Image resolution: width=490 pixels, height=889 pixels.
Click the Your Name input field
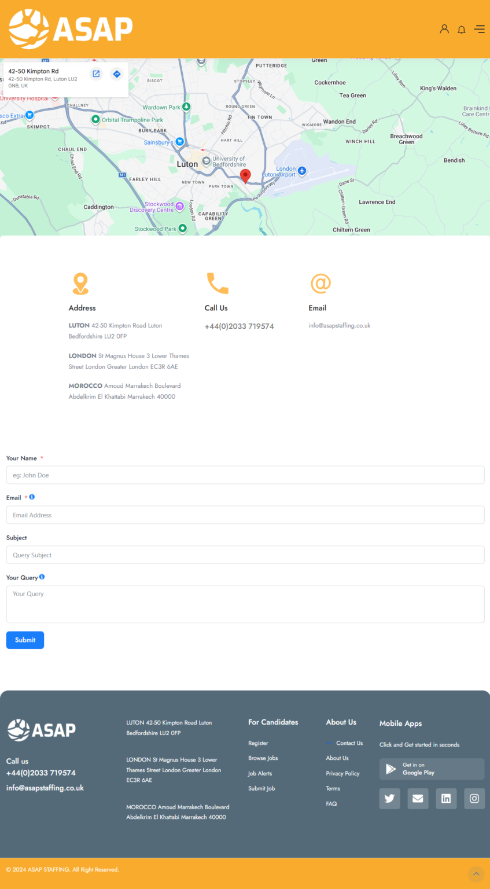(245, 475)
